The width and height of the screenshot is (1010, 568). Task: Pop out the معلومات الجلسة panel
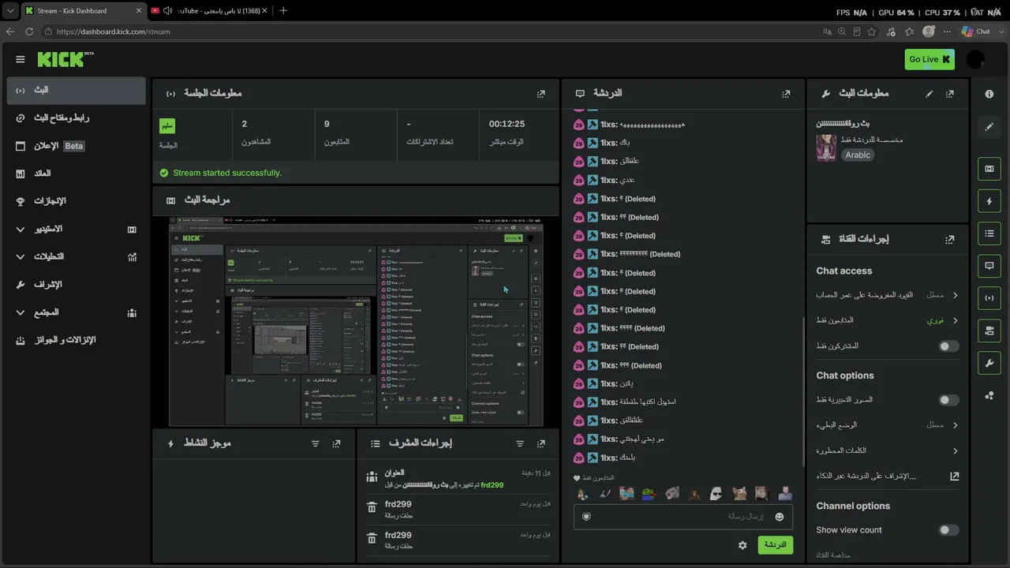(541, 94)
